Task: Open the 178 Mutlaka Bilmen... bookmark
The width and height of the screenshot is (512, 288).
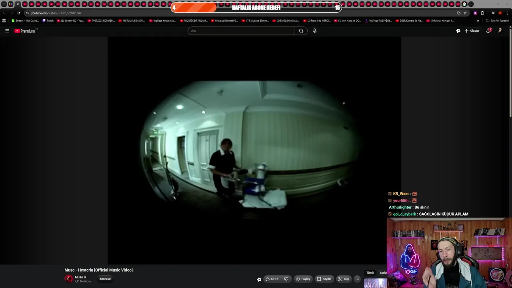Action: [255, 20]
